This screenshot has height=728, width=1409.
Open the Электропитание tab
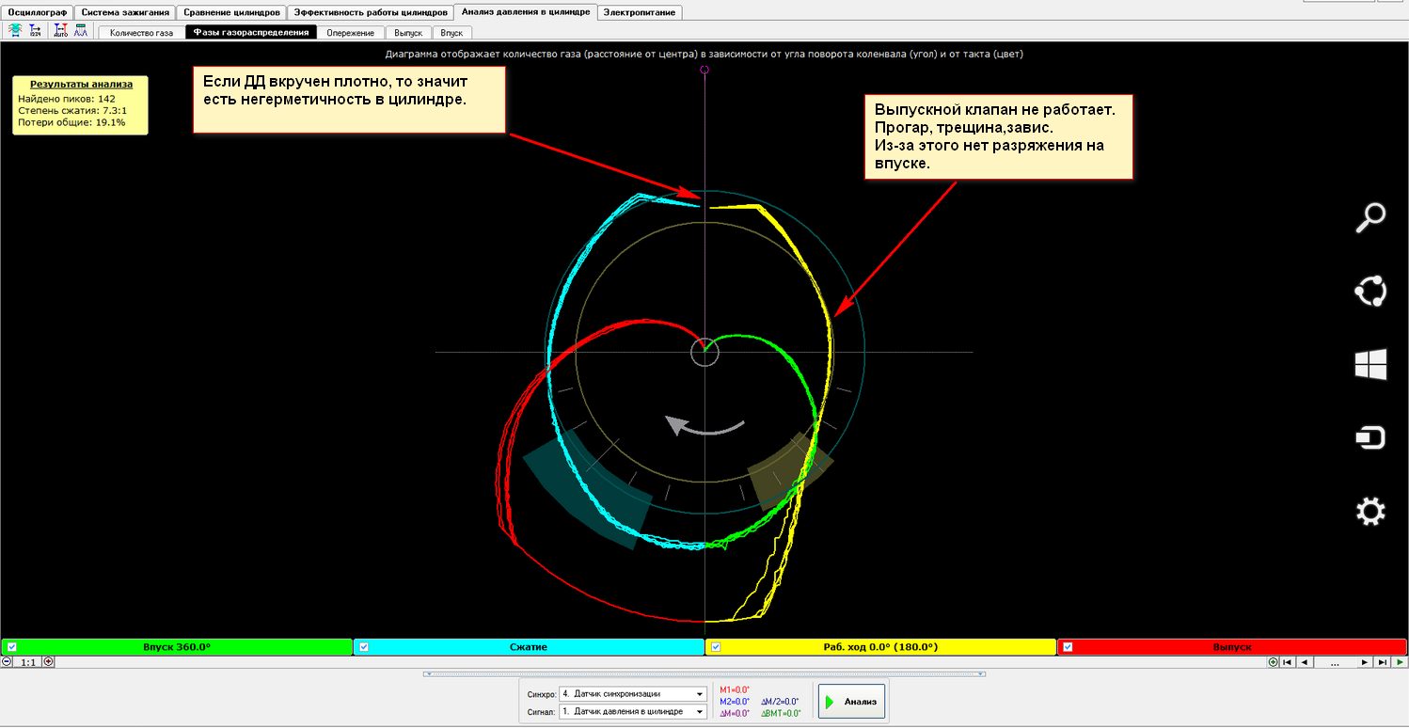(x=641, y=12)
